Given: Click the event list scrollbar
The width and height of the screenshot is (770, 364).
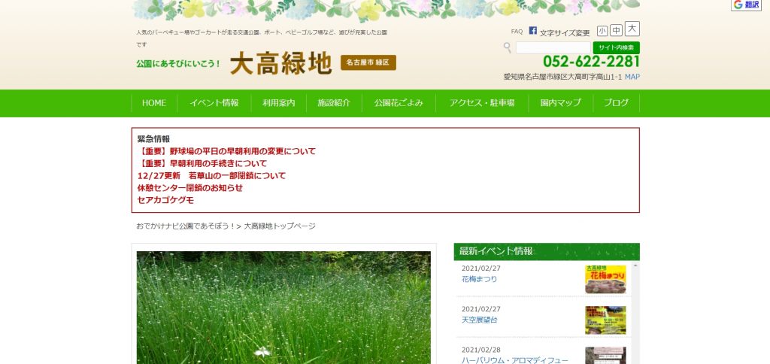Looking at the screenshot, I should [635, 312].
